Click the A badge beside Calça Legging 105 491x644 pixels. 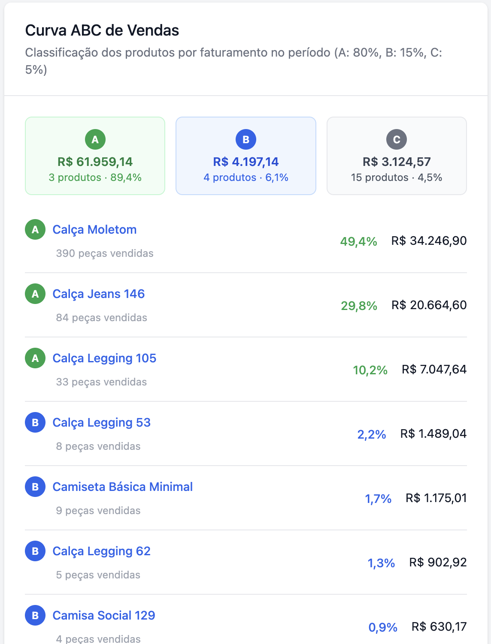tap(35, 358)
